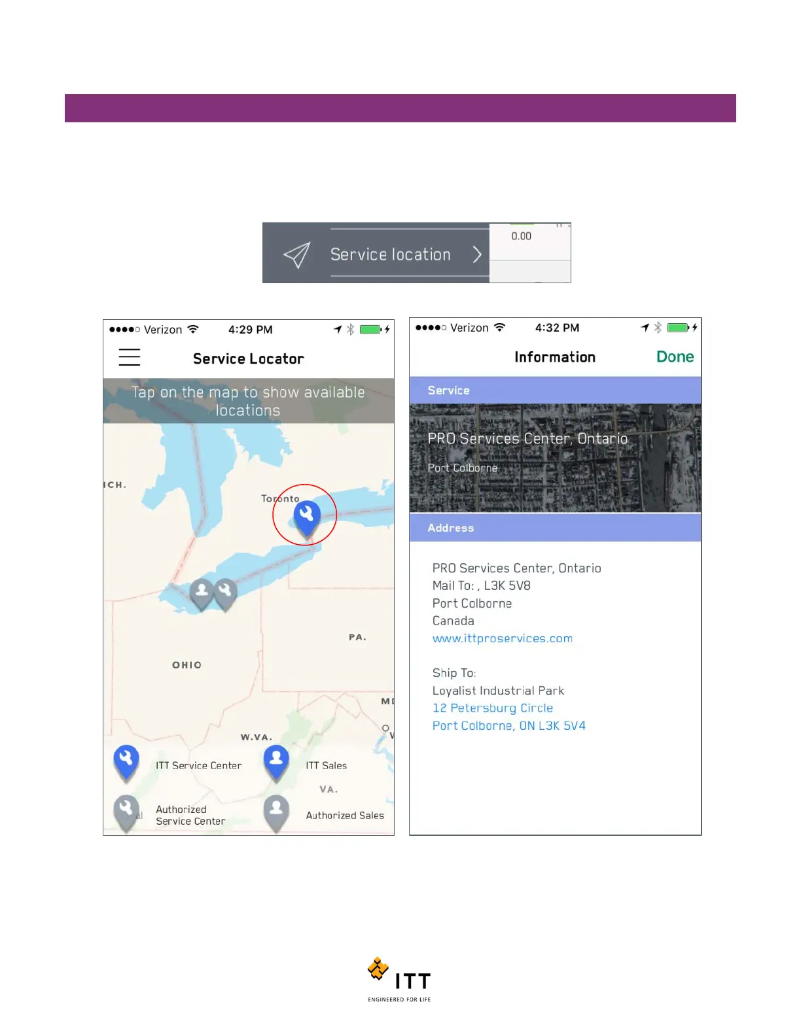801x1036 pixels.
Task: Click the ITT logo at page bottom
Action: (x=399, y=979)
